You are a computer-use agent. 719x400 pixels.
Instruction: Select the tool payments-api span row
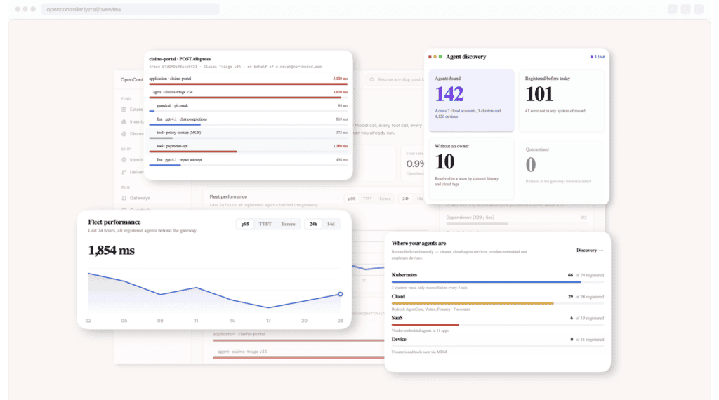(248, 148)
